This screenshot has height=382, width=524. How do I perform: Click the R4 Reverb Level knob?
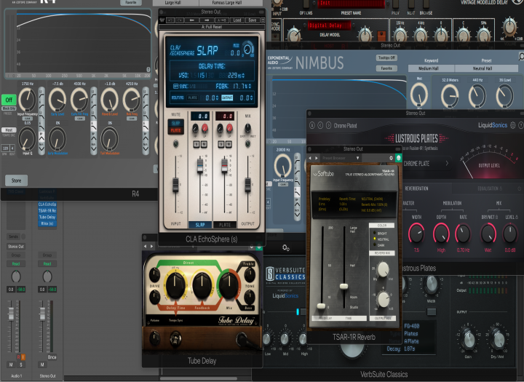[110, 100]
